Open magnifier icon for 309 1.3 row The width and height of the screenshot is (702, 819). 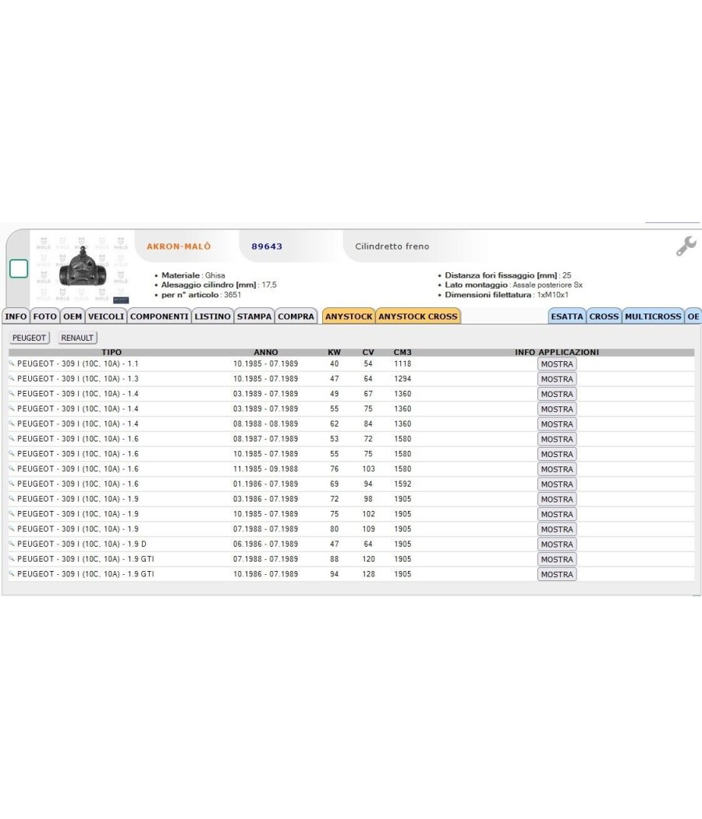(x=12, y=378)
